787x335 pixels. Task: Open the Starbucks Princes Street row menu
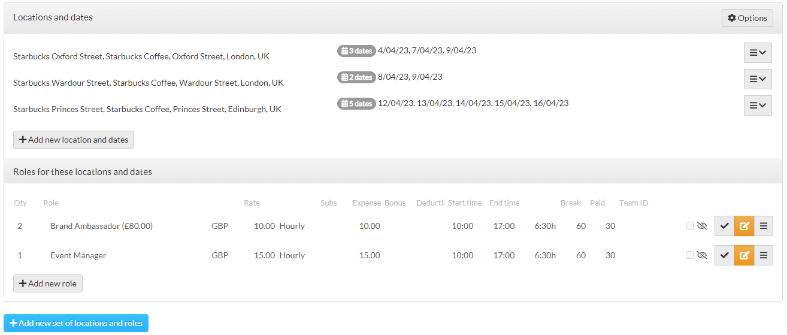[758, 105]
